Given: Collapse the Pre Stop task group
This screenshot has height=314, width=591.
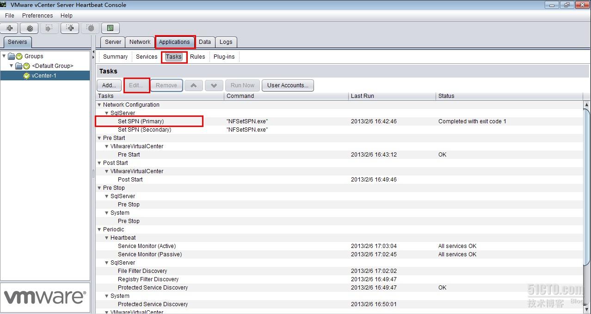Looking at the screenshot, I should tap(99, 188).
